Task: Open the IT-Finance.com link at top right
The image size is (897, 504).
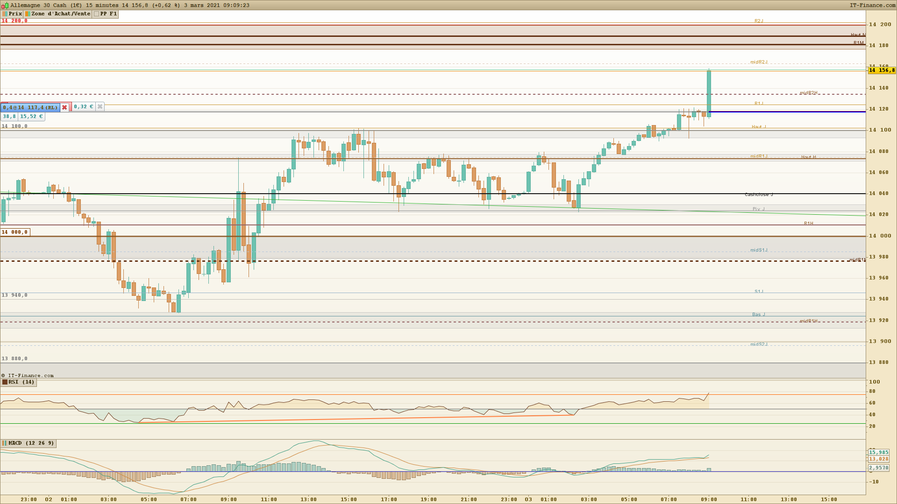Action: pos(872,5)
